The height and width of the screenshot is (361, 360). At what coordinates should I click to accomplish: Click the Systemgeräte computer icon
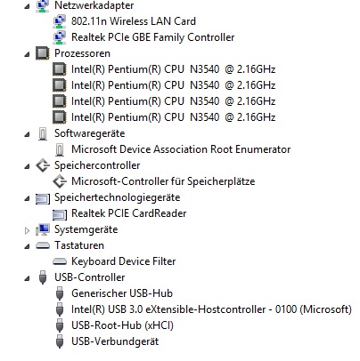[x=43, y=229]
